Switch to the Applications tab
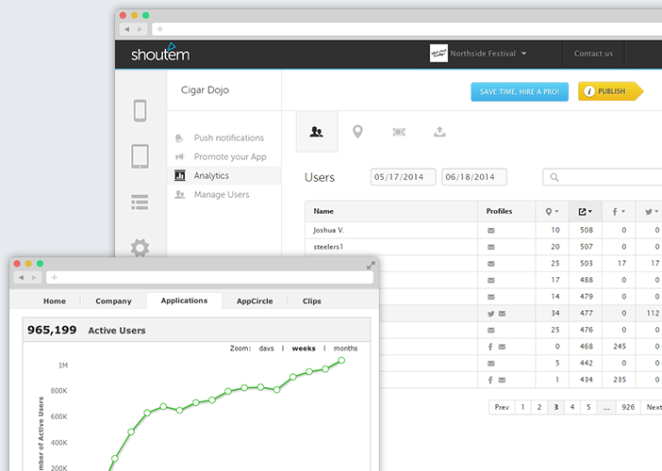This screenshot has width=662, height=471. (184, 300)
